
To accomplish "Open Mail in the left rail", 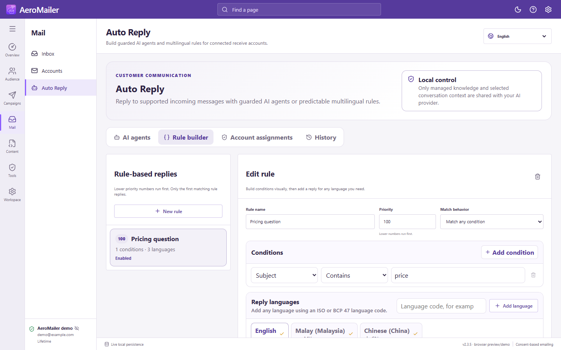I will pos(12,122).
